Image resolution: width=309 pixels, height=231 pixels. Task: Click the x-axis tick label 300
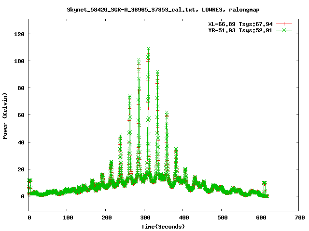click(x=145, y=218)
